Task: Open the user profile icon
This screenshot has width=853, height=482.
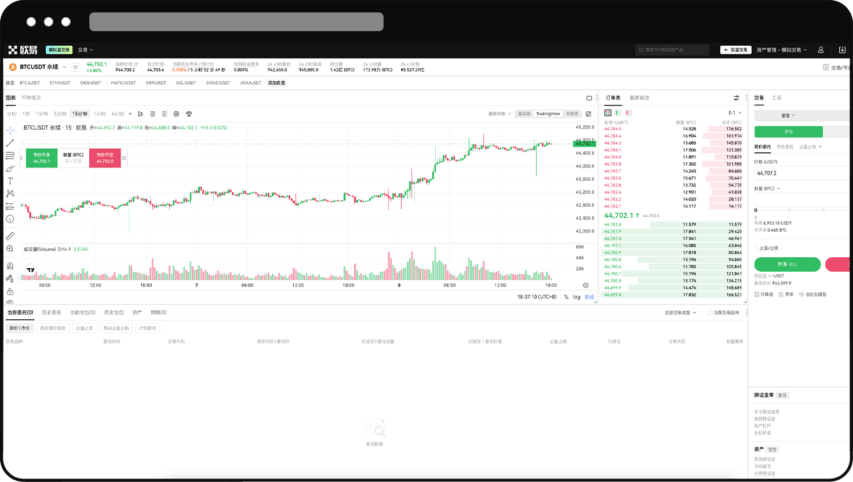Action: tap(821, 50)
